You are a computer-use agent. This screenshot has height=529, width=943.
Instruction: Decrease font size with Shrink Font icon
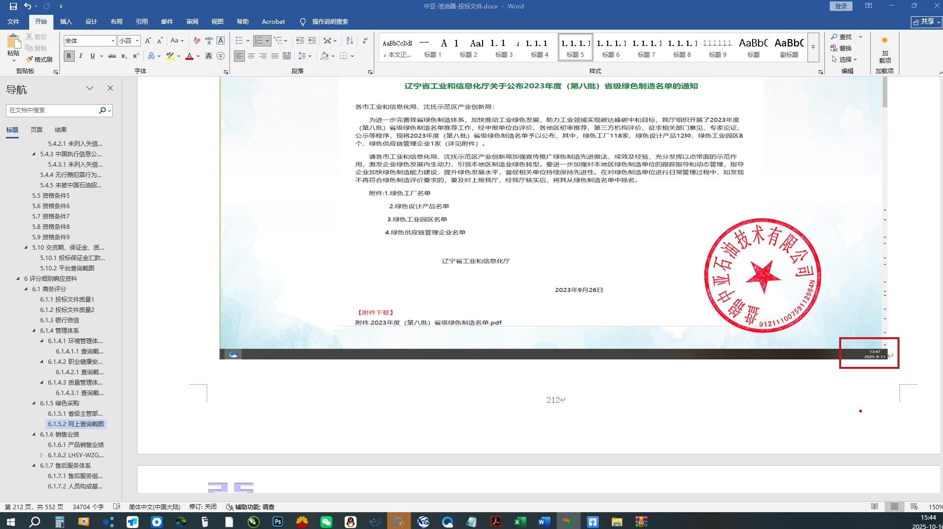click(160, 41)
